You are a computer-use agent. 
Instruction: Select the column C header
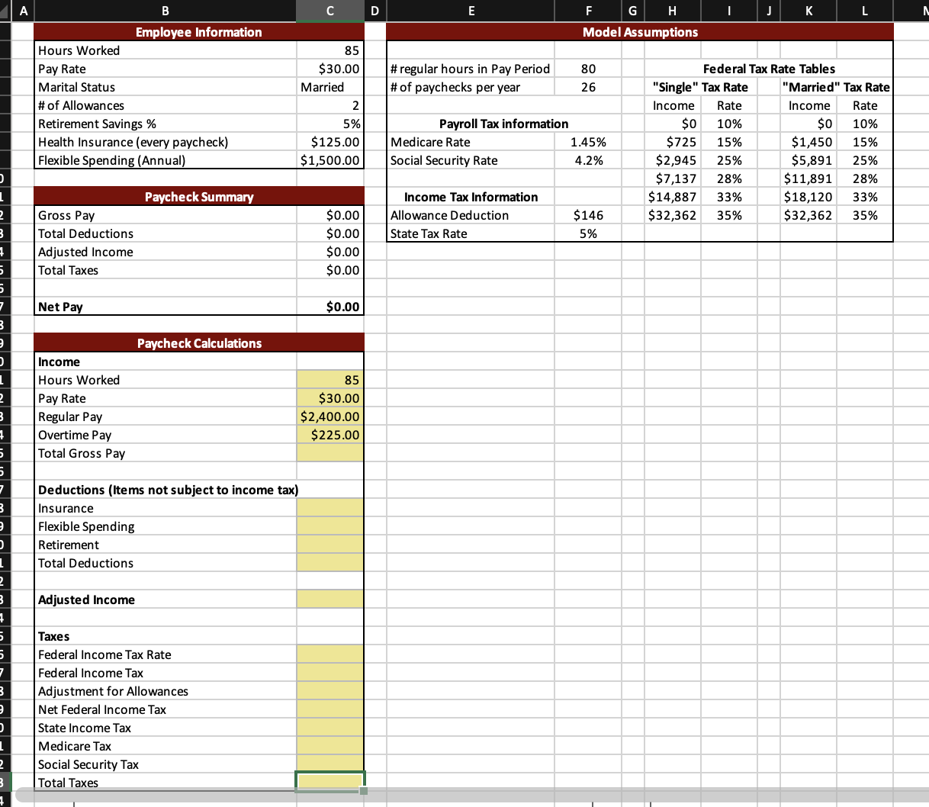coord(329,11)
